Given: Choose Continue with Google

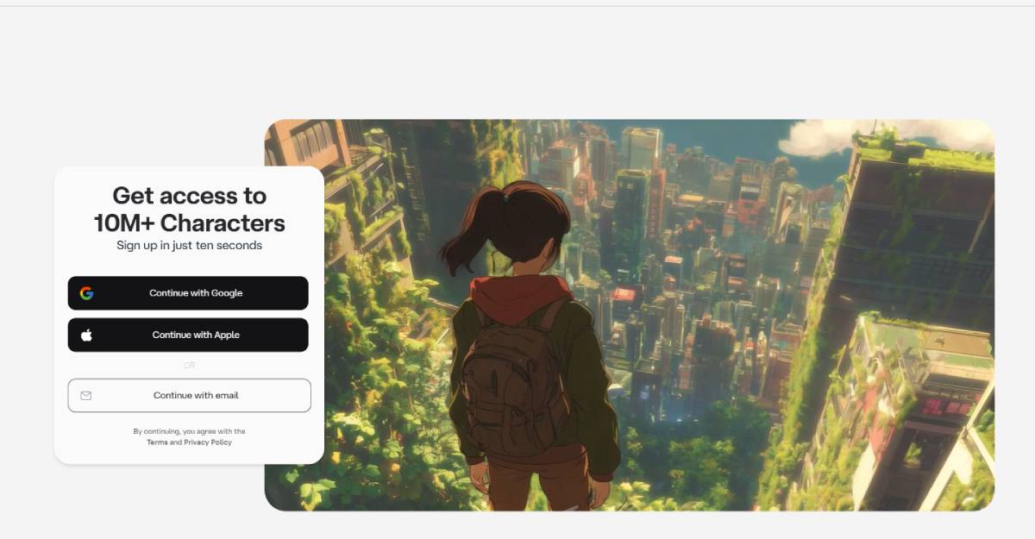Looking at the screenshot, I should [x=188, y=293].
